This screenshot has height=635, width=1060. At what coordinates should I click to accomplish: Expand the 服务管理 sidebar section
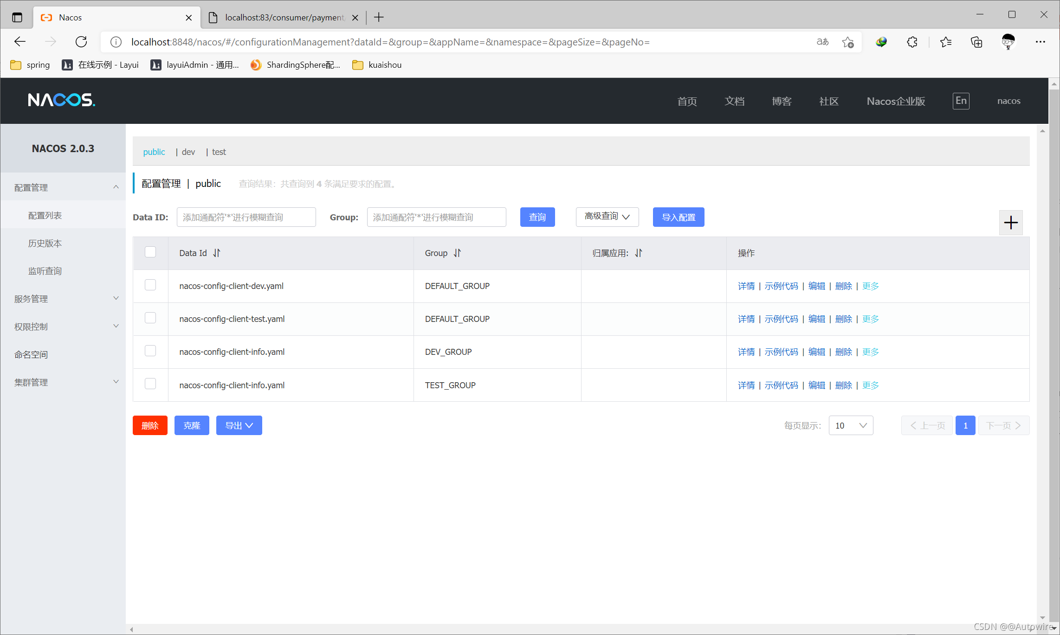63,299
